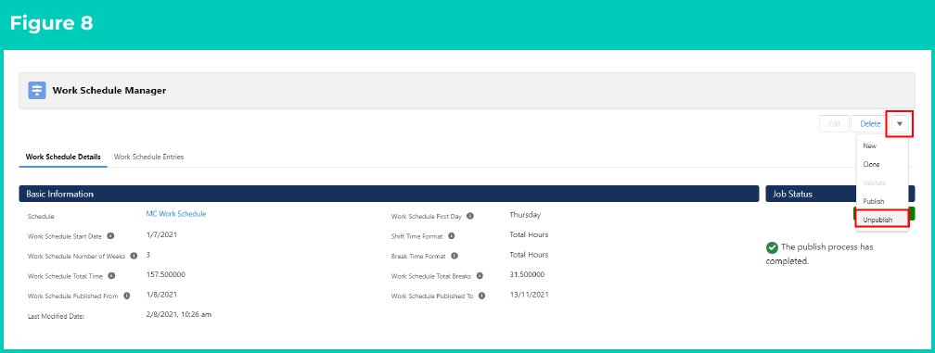This screenshot has height=353, width=935.
Task: Click info icon beside Shift Time Format
Action: click(x=451, y=235)
